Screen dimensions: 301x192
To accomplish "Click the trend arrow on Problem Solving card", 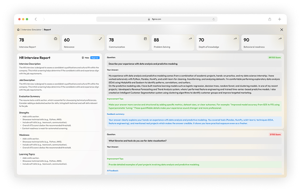I will [x=190, y=38].
